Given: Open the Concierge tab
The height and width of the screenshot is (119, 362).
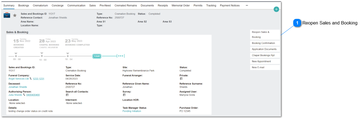Looking at the screenshot, I should tap(58, 5).
